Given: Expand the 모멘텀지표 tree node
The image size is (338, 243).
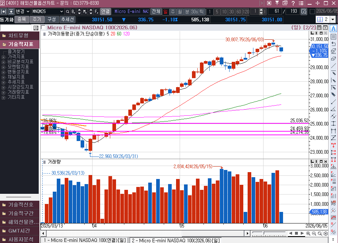Looking at the screenshot, I should point(3,67).
